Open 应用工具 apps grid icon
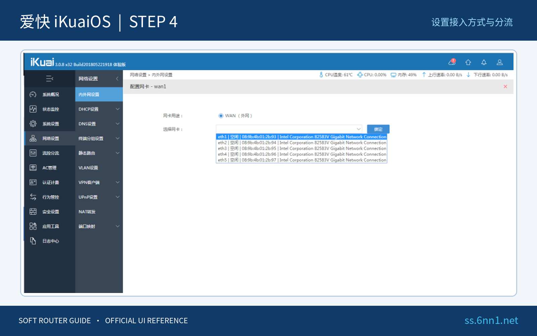Screen dimensions: 537x336 [x=33, y=226]
